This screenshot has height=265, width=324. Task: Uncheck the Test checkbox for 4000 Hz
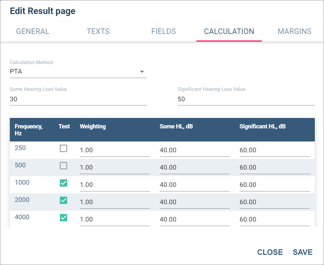click(x=63, y=218)
